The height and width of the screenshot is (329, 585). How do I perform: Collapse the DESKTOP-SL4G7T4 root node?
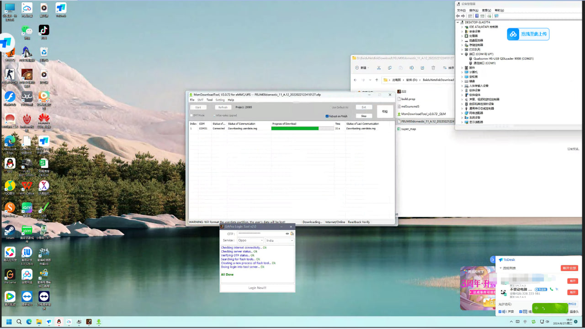(x=458, y=22)
